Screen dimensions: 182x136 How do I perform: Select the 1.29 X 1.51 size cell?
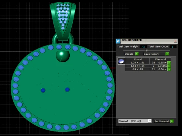137,63
